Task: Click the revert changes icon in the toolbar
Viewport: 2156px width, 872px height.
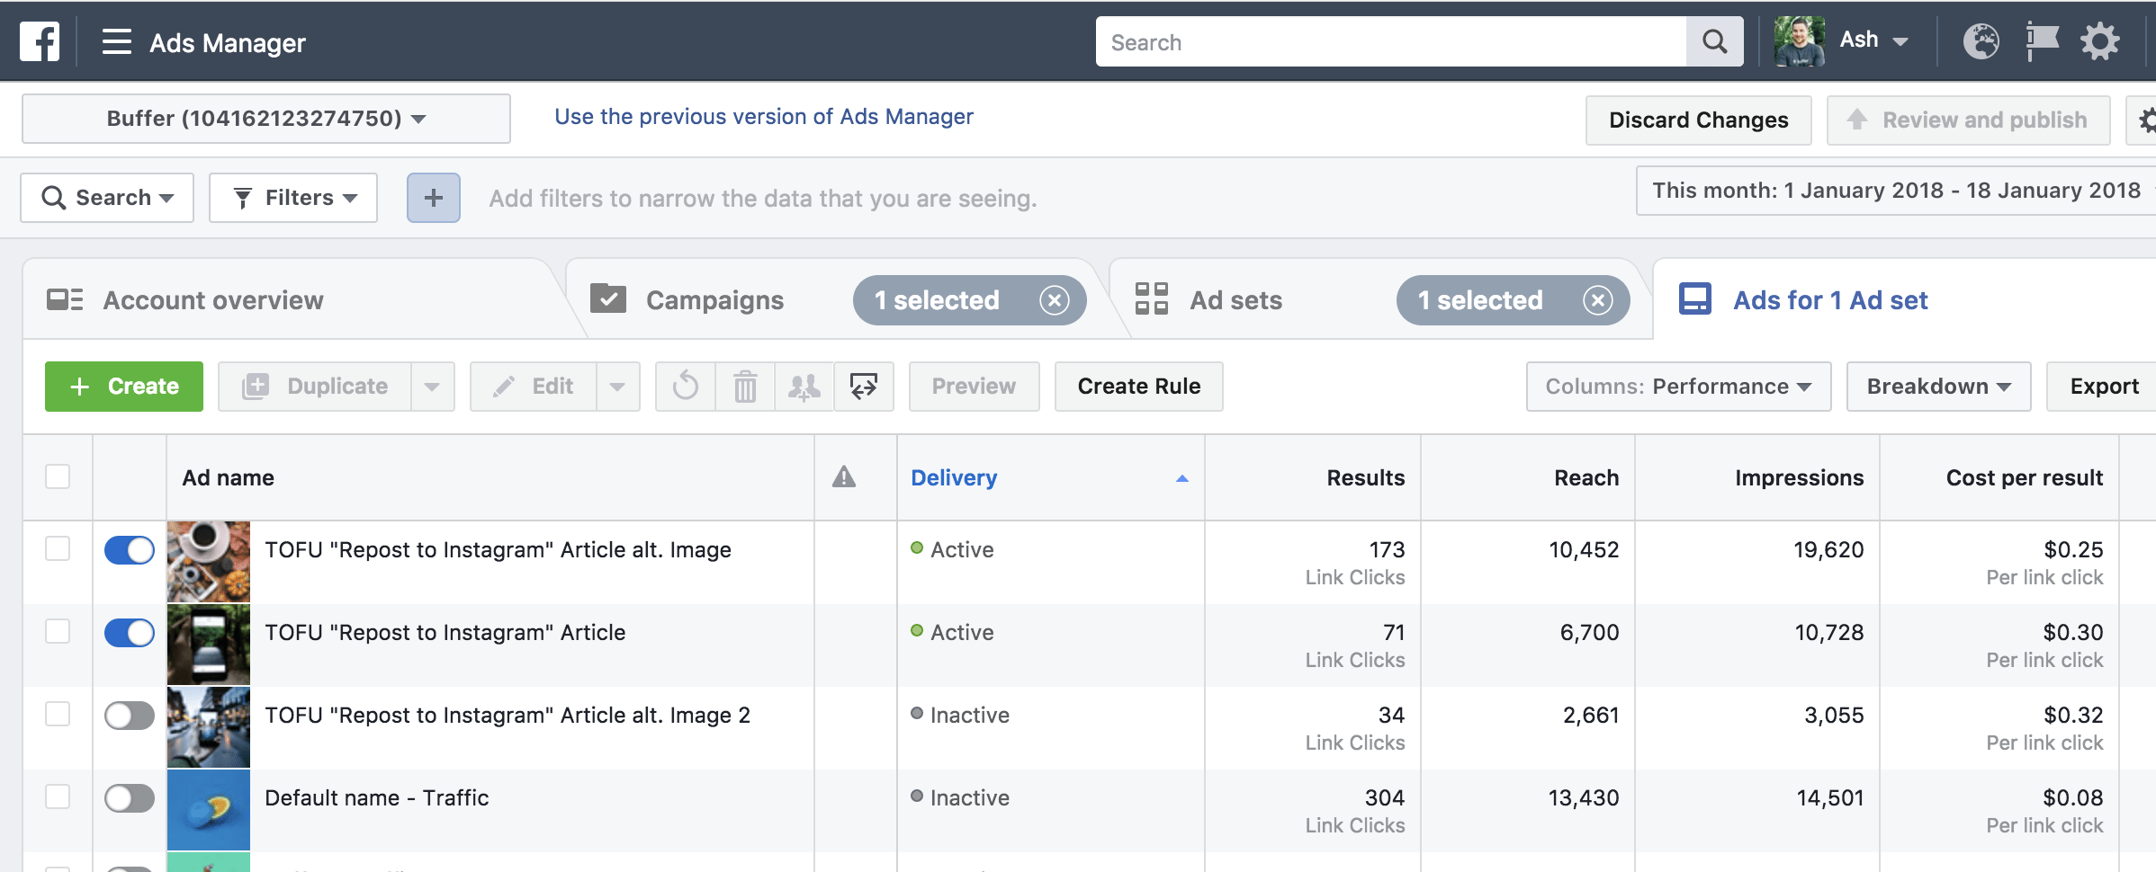Action: pos(685,387)
